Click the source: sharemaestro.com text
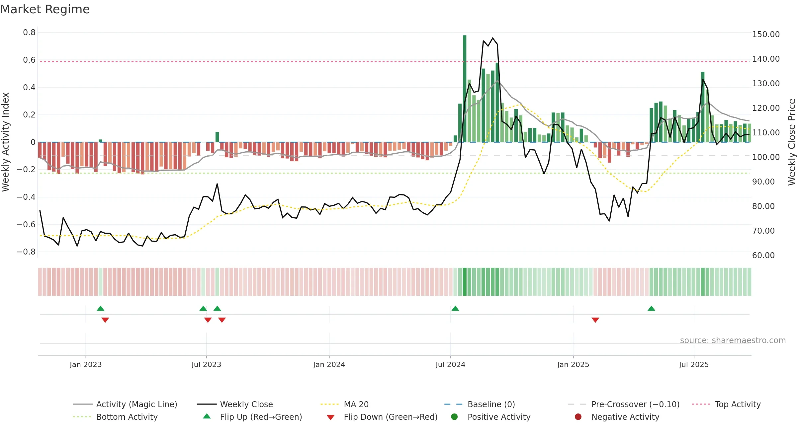The image size is (797, 448). pyautogui.click(x=733, y=340)
